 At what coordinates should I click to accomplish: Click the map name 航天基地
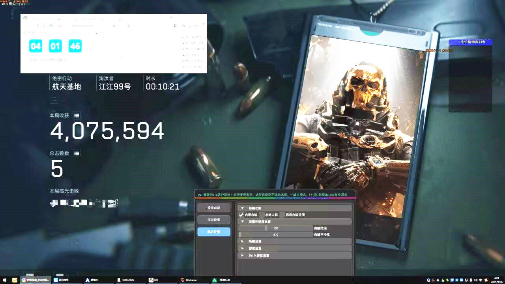click(67, 86)
